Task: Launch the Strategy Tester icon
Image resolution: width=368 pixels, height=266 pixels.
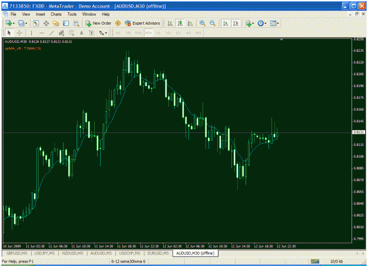Action: (77, 23)
